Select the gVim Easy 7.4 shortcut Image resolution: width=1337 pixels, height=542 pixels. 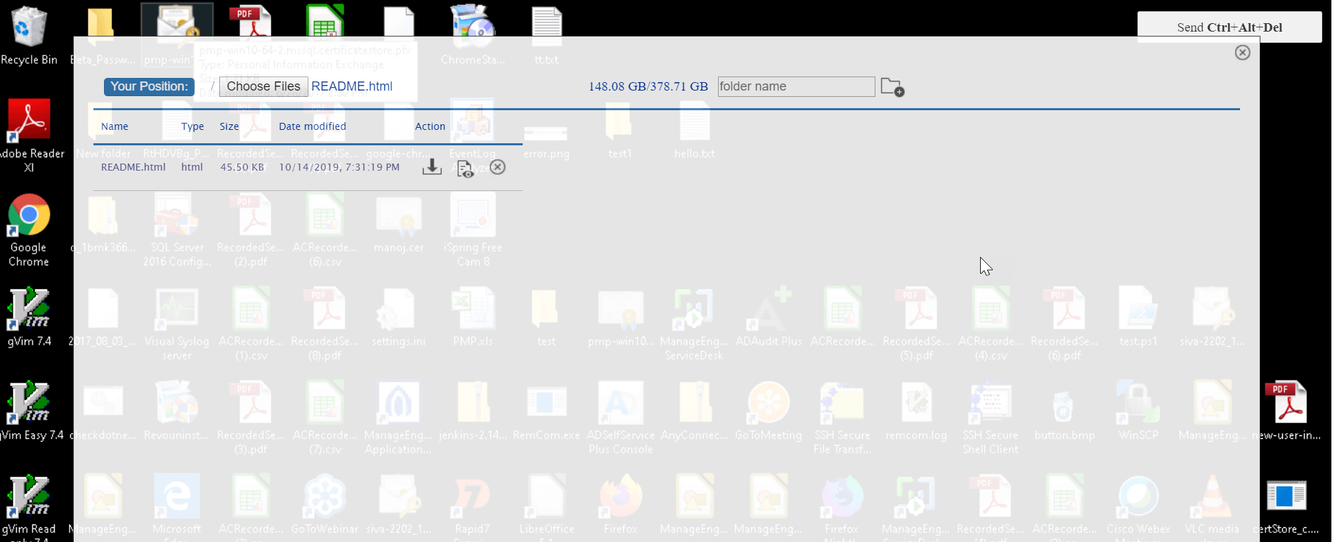(x=29, y=411)
